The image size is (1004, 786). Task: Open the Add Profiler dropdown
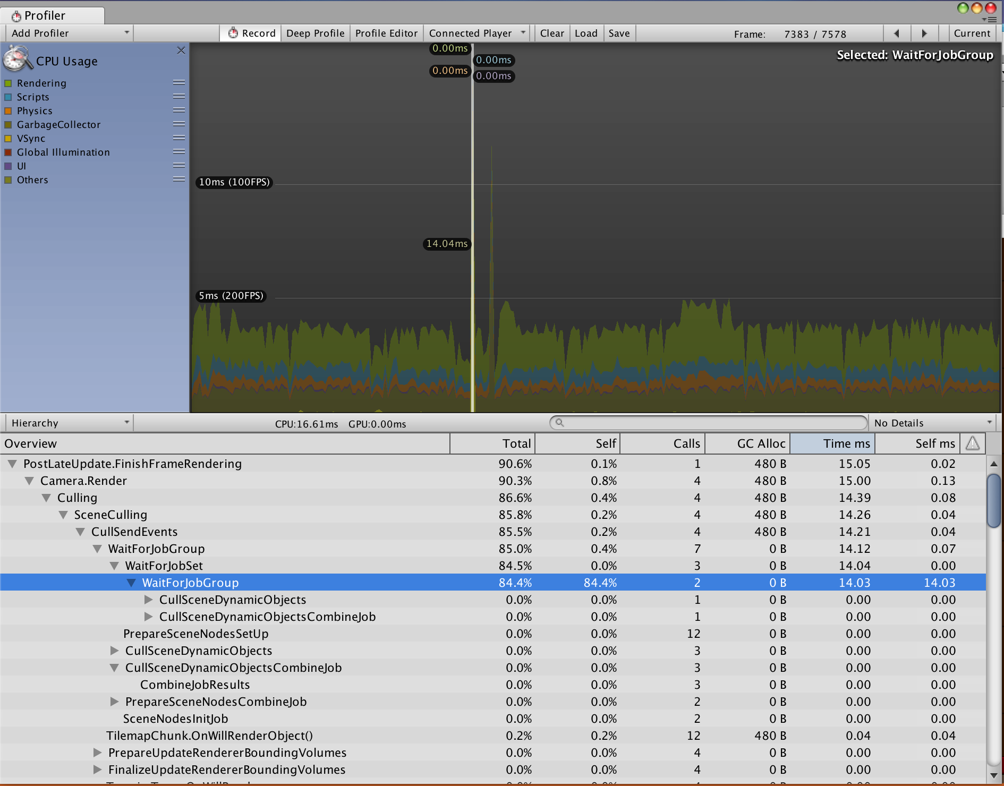(69, 33)
